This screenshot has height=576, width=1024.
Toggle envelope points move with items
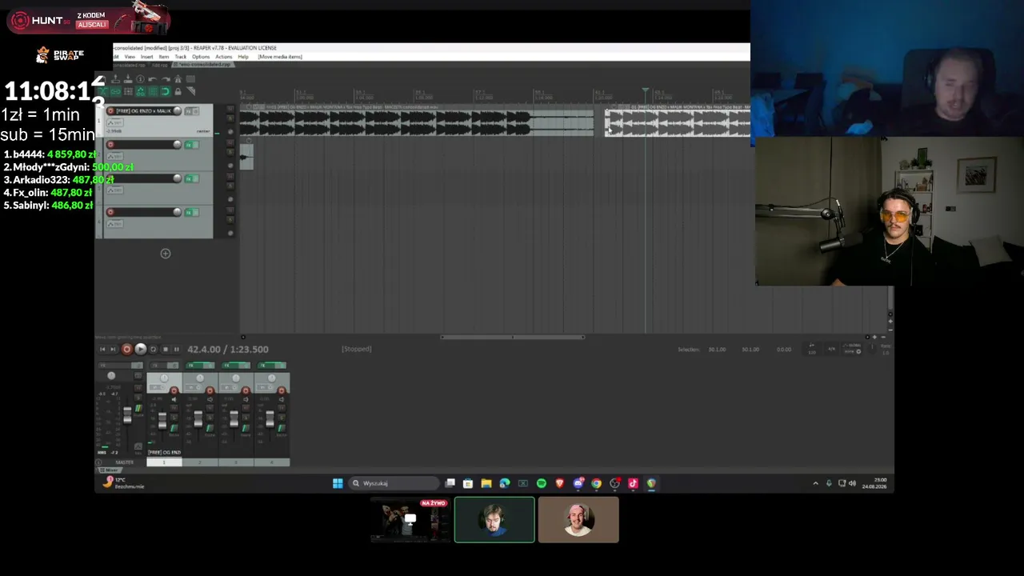click(140, 91)
